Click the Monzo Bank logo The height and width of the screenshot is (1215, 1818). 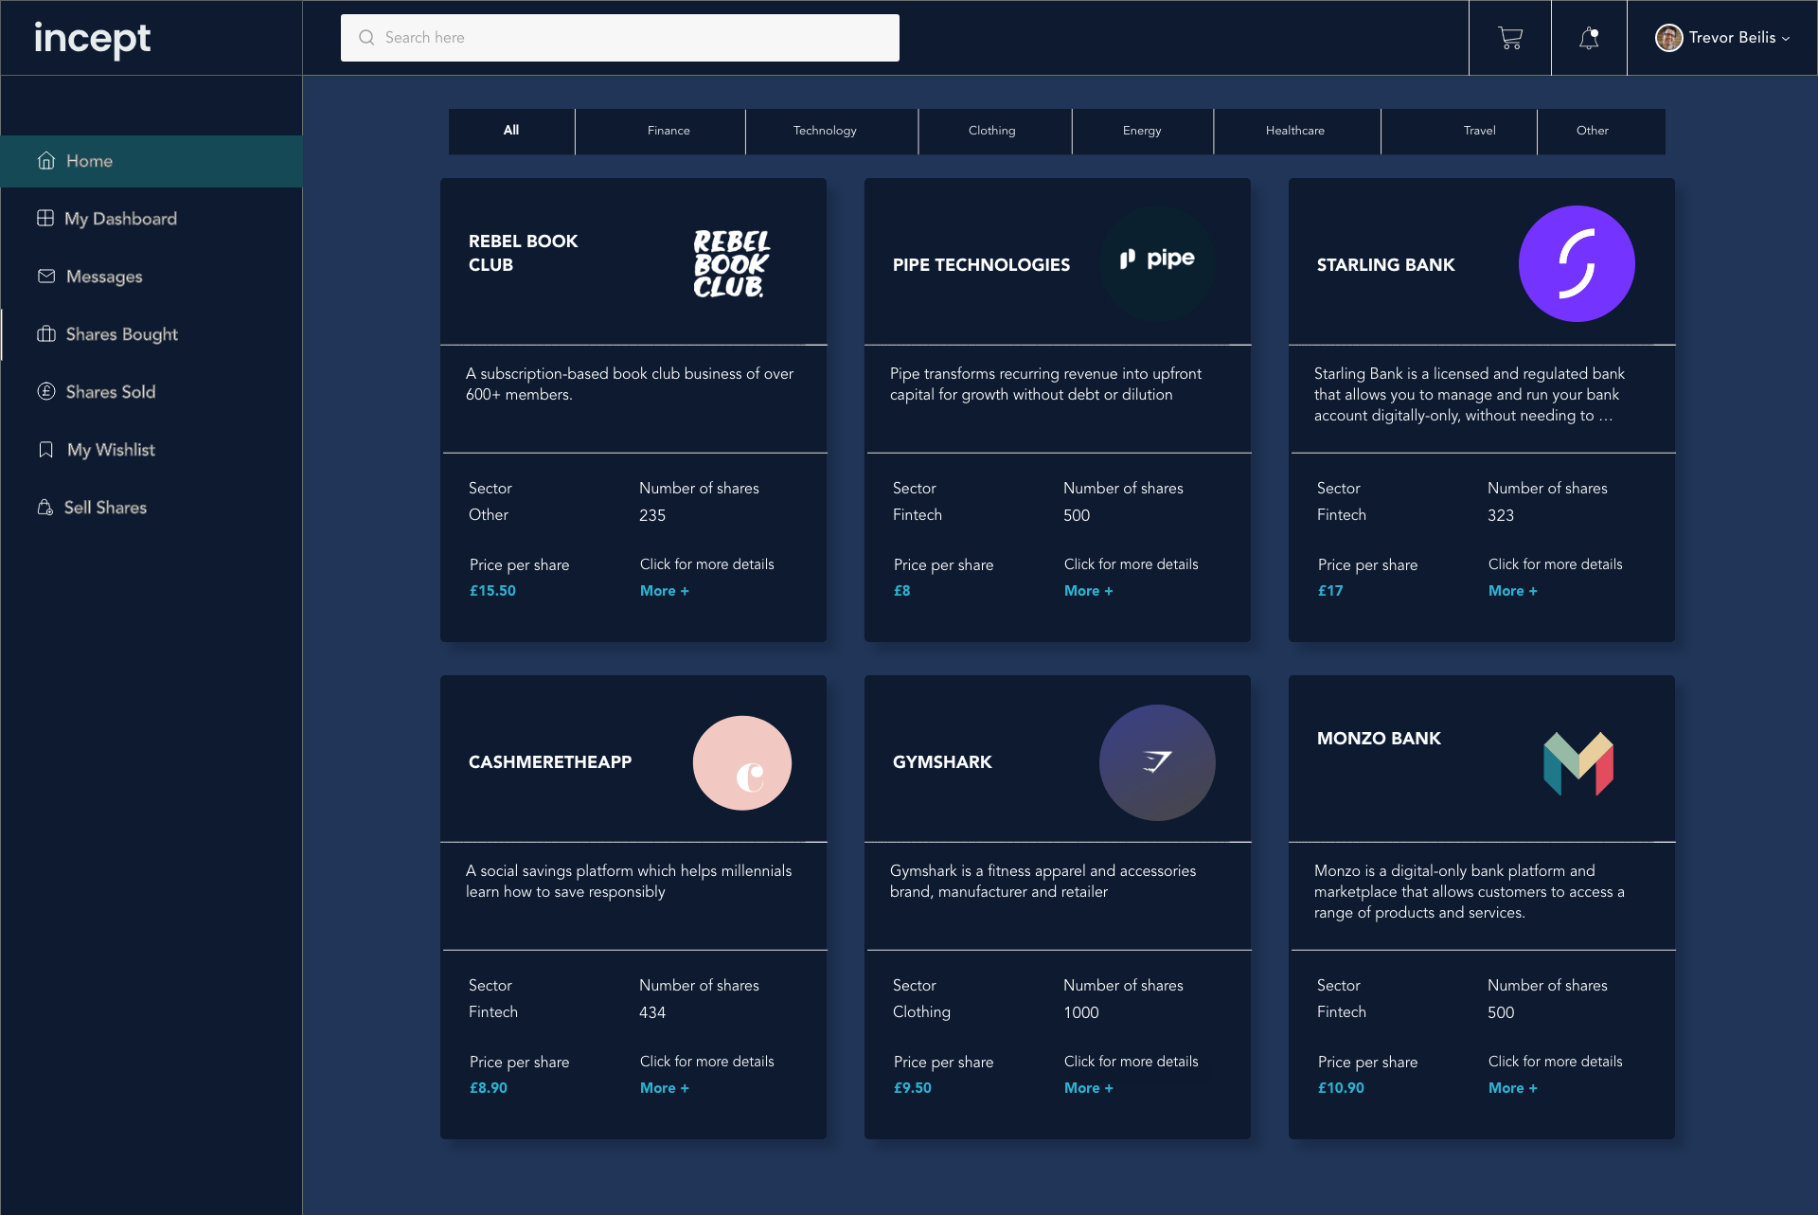click(x=1578, y=763)
